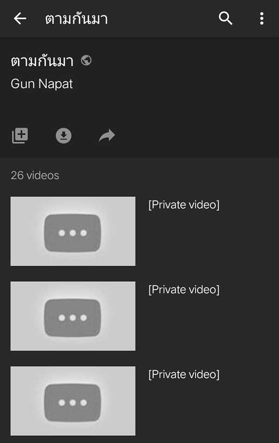Viewport: 279px width, 443px height.
Task: Select the first [Private video] title
Action: (184, 205)
